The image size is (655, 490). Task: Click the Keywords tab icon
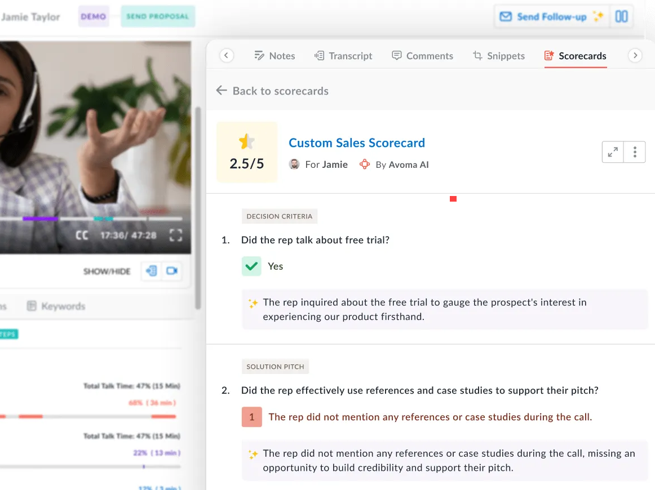pyautogui.click(x=32, y=306)
